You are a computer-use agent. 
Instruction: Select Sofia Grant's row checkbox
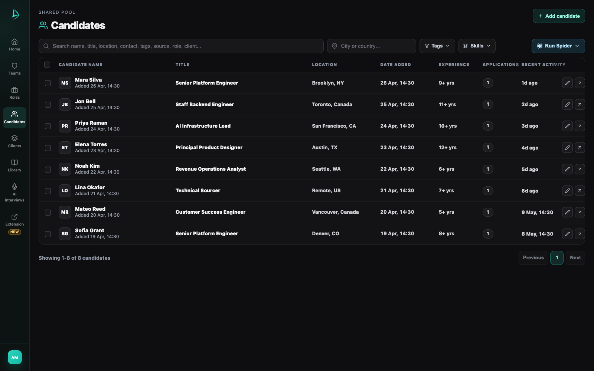pos(48,234)
